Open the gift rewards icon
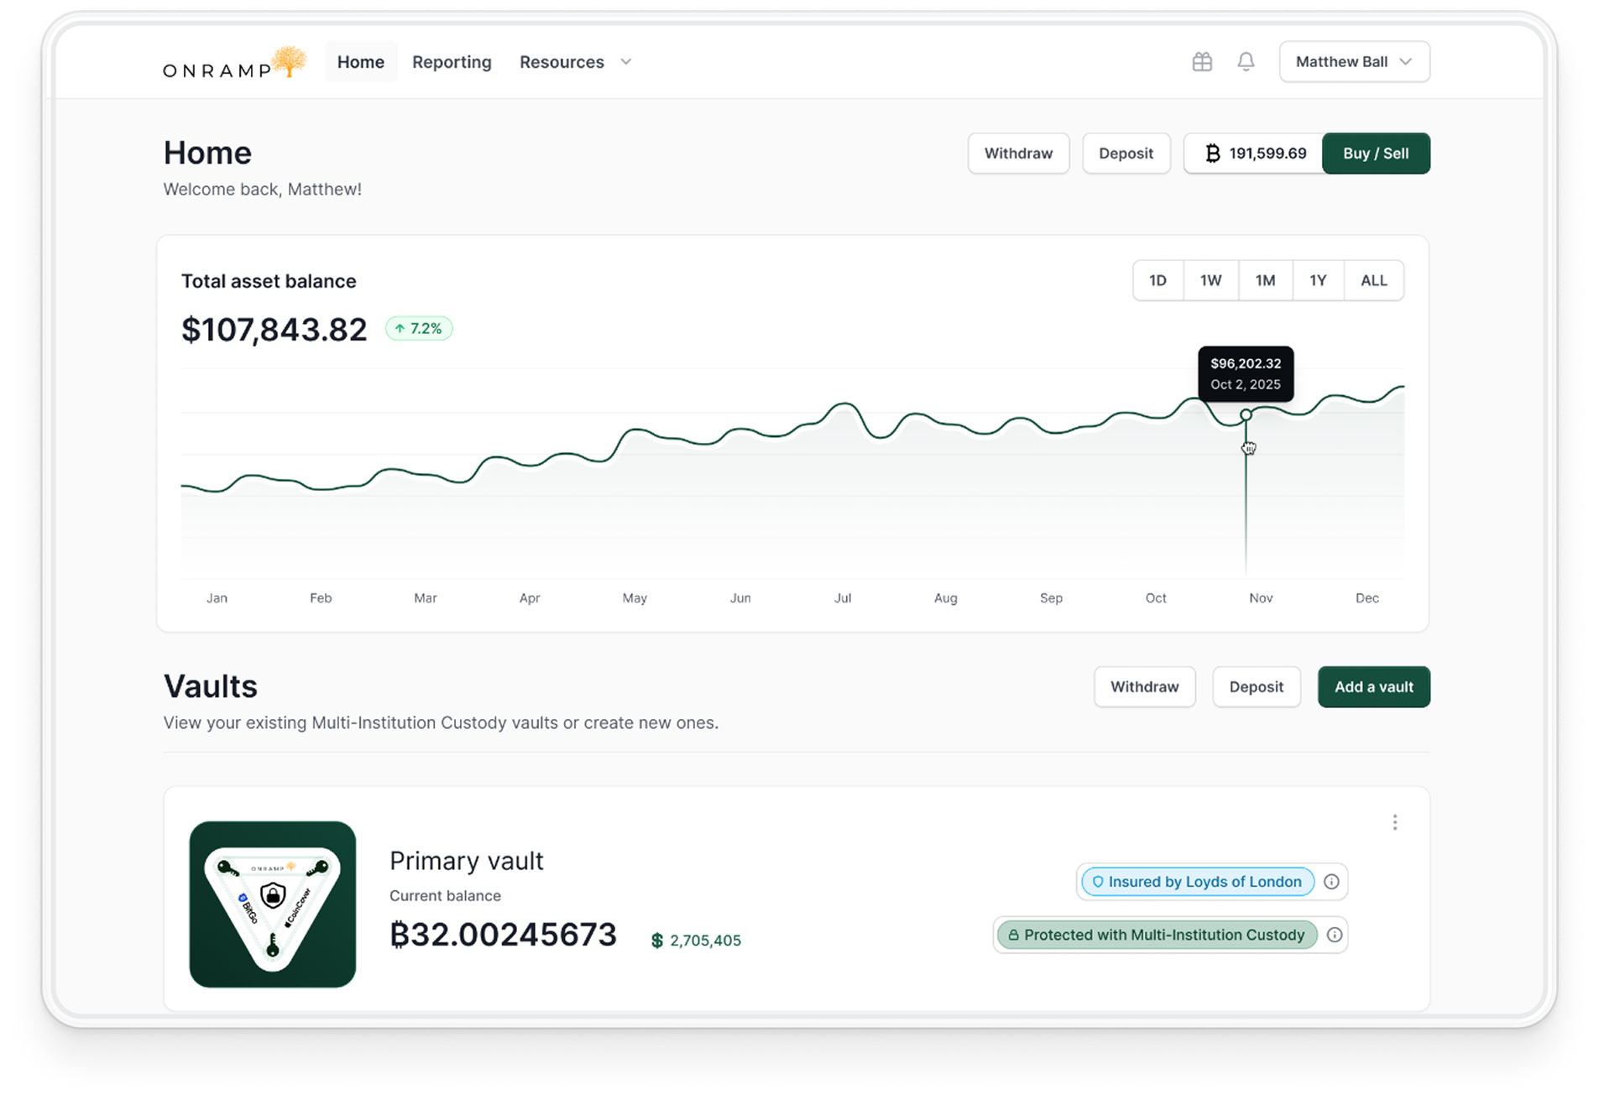Viewport: 1599px width, 1100px height. (x=1202, y=61)
